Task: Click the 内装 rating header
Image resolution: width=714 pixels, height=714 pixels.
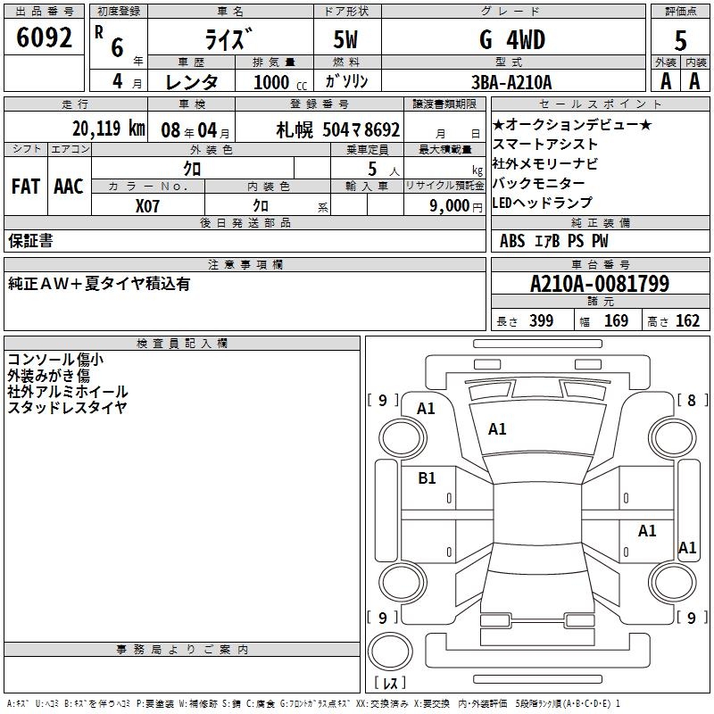Action: pos(696,62)
